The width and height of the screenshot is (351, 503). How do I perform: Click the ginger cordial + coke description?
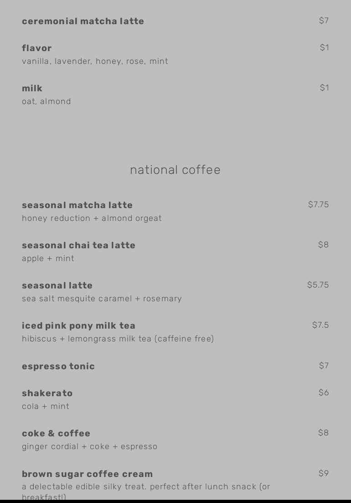coord(89,446)
